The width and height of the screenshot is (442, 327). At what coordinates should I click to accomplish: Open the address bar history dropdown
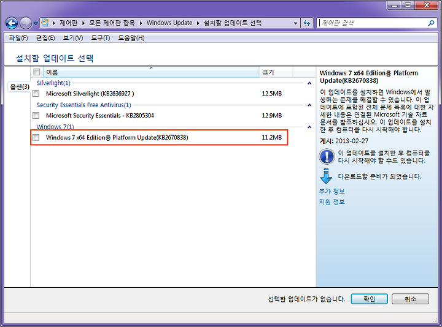(x=295, y=23)
